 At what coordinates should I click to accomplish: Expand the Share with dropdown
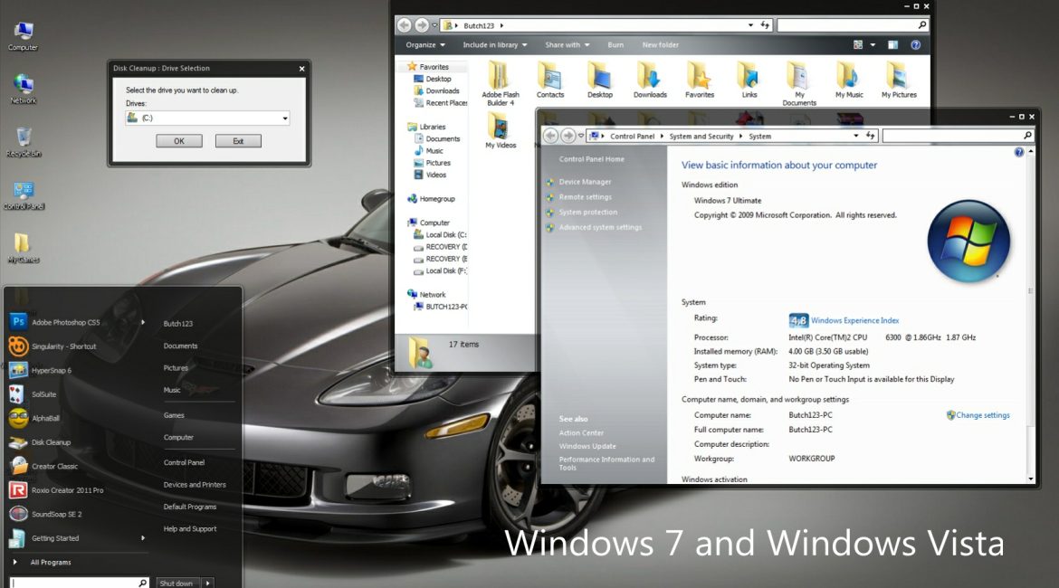click(568, 45)
